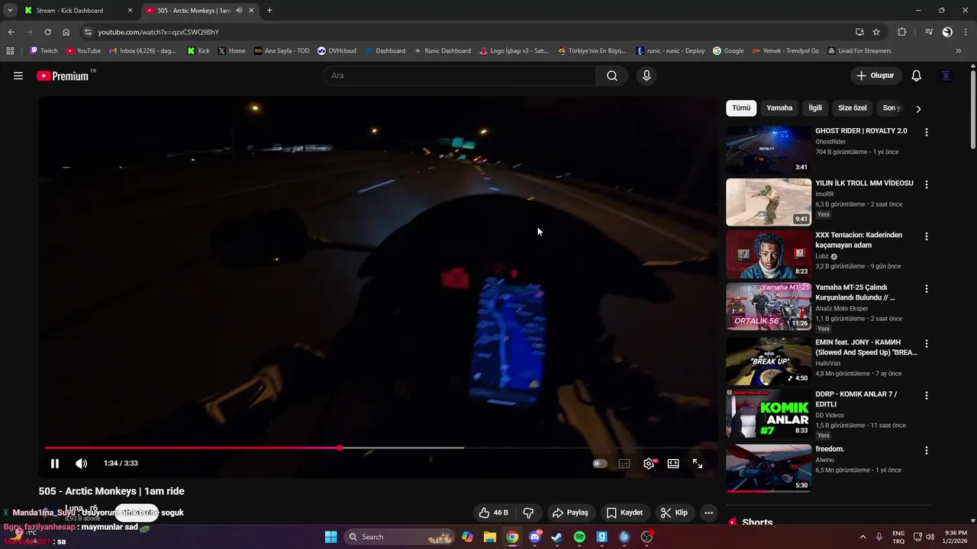Click the search magnifier button
The height and width of the screenshot is (549, 977).
point(612,75)
